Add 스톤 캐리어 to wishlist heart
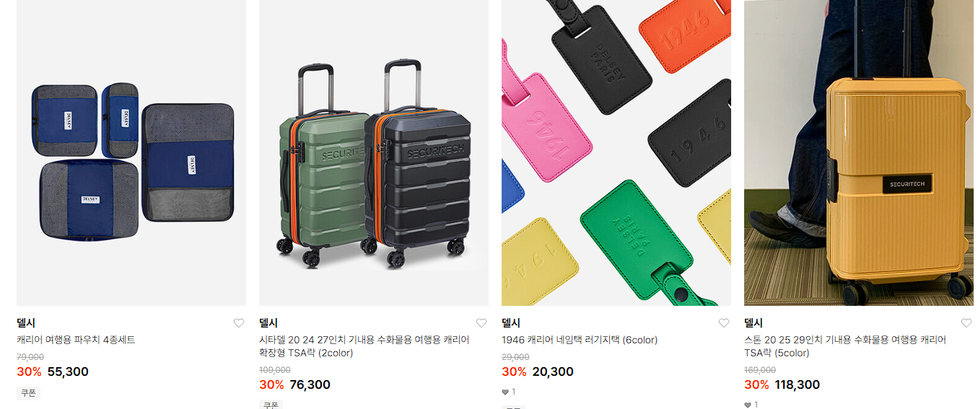978x409 pixels. (x=966, y=323)
